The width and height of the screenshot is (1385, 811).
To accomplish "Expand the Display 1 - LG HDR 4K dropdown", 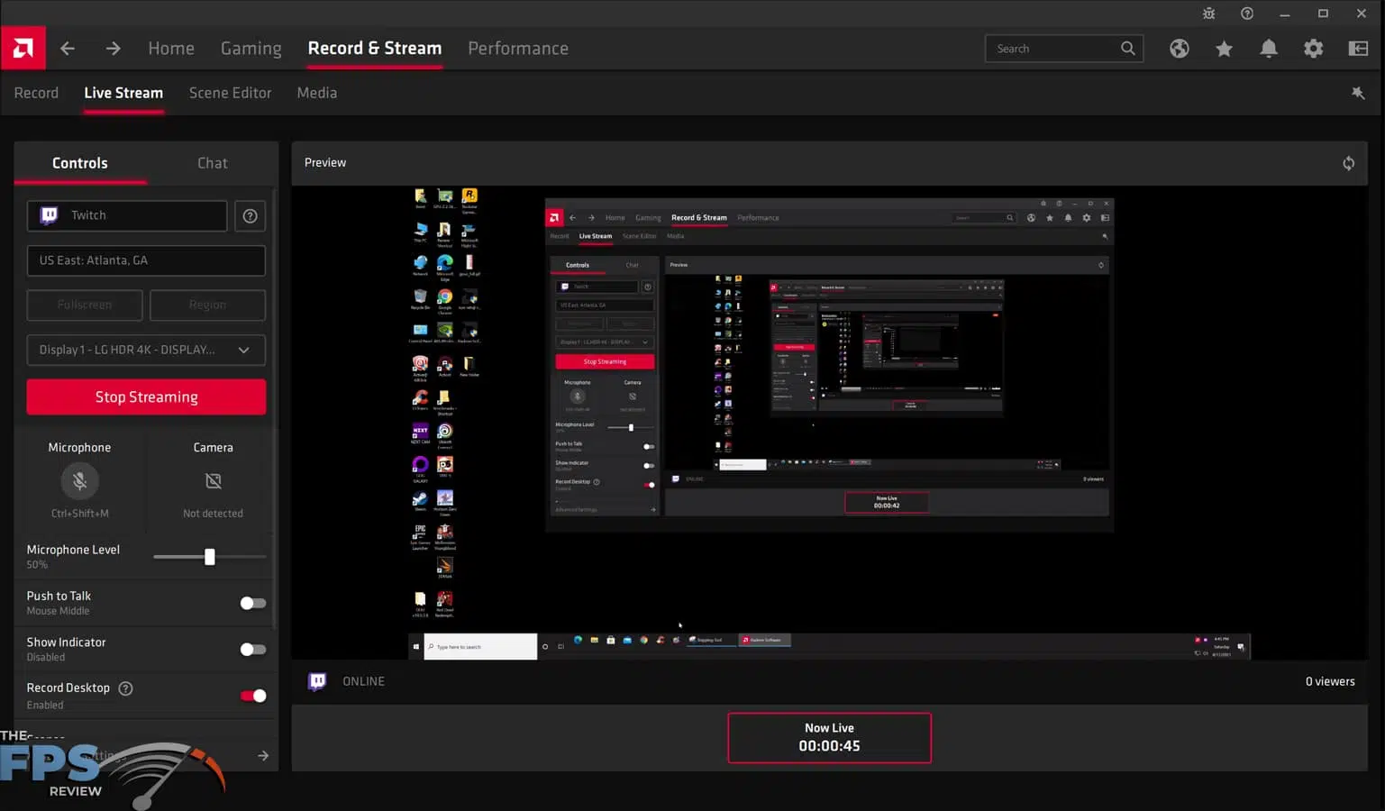I will point(146,350).
